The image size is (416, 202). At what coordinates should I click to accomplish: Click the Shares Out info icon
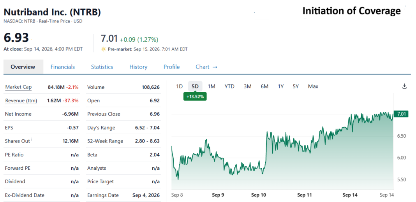coord(32,139)
